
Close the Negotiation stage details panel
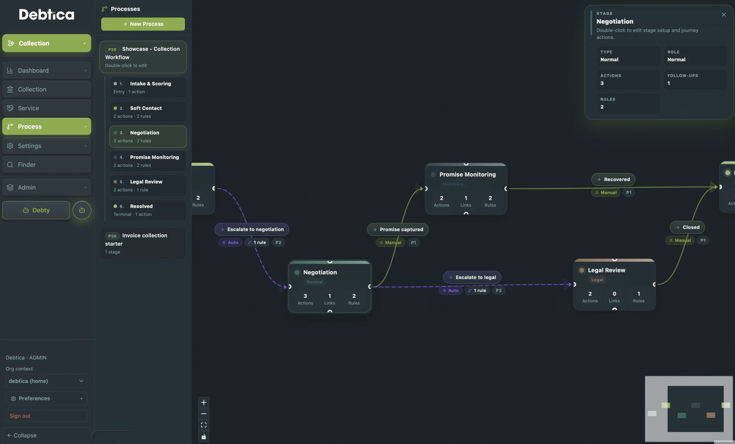(724, 15)
